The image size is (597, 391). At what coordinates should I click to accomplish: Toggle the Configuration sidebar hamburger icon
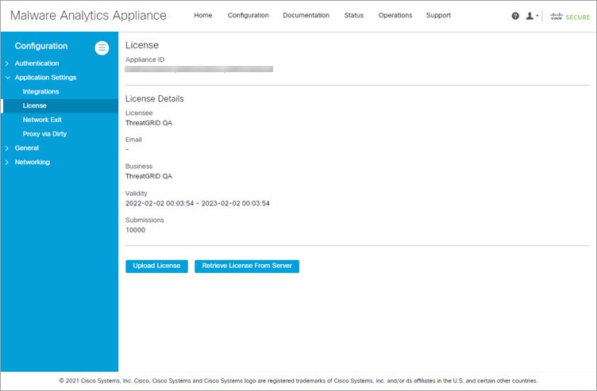click(102, 48)
